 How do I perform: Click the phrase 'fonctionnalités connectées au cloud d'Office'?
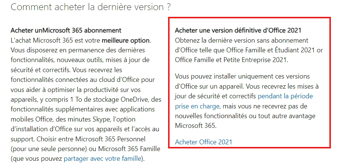click(x=75, y=80)
